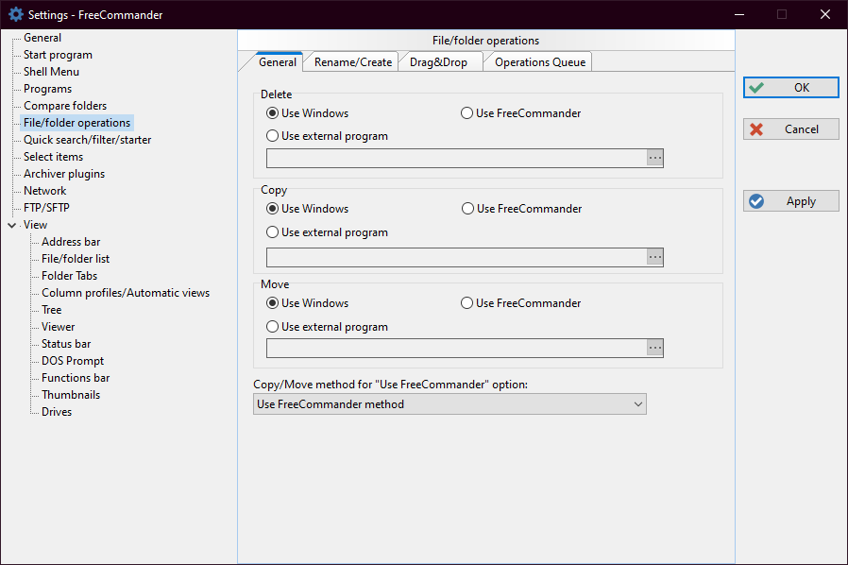This screenshot has width=848, height=565.
Task: Select Use Windows option under Delete
Action: 273,113
